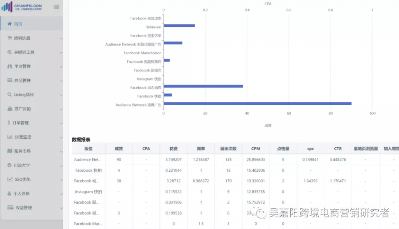Click the "15.402906" CPM value
Image resolution: width=399 pixels, height=229 pixels.
point(256,170)
